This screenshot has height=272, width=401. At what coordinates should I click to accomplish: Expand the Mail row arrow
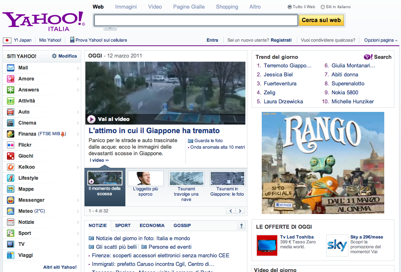[78, 68]
